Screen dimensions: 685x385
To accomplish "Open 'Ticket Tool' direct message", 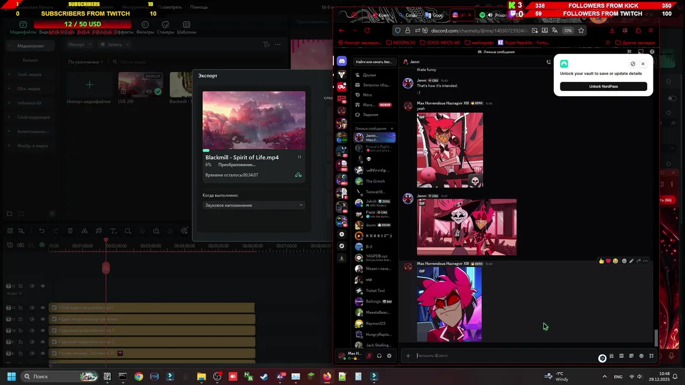I will click(375, 290).
